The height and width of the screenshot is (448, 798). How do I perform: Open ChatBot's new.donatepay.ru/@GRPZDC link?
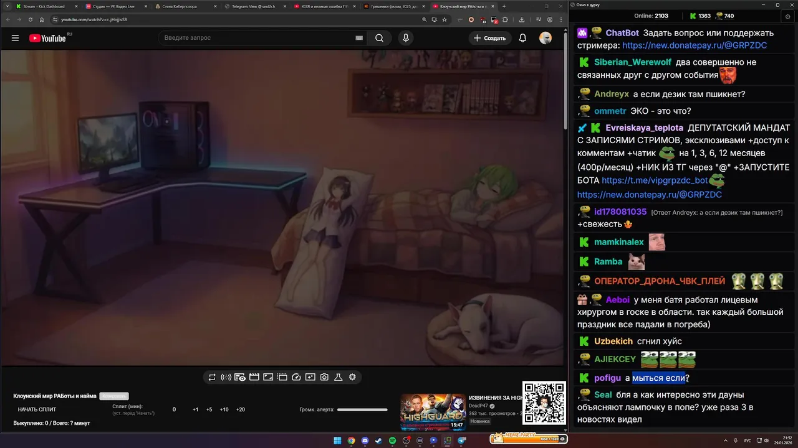(695, 45)
